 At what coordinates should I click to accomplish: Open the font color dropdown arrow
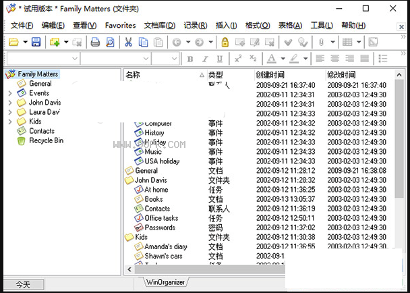click(283, 59)
